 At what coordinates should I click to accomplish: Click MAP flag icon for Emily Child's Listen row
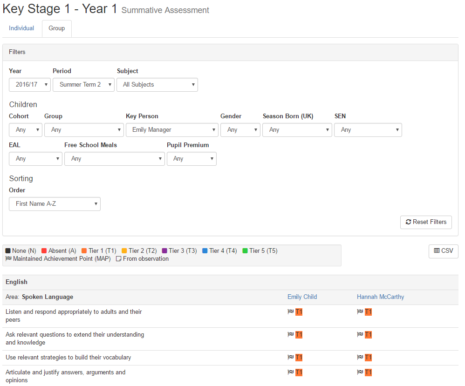click(291, 312)
